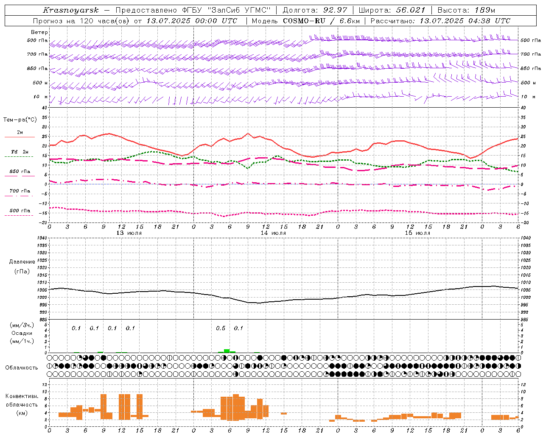This screenshot has width=543, height=434.
Task: Select the forecast start time 13.07.2025 00:00 UTC
Action: tap(192, 21)
